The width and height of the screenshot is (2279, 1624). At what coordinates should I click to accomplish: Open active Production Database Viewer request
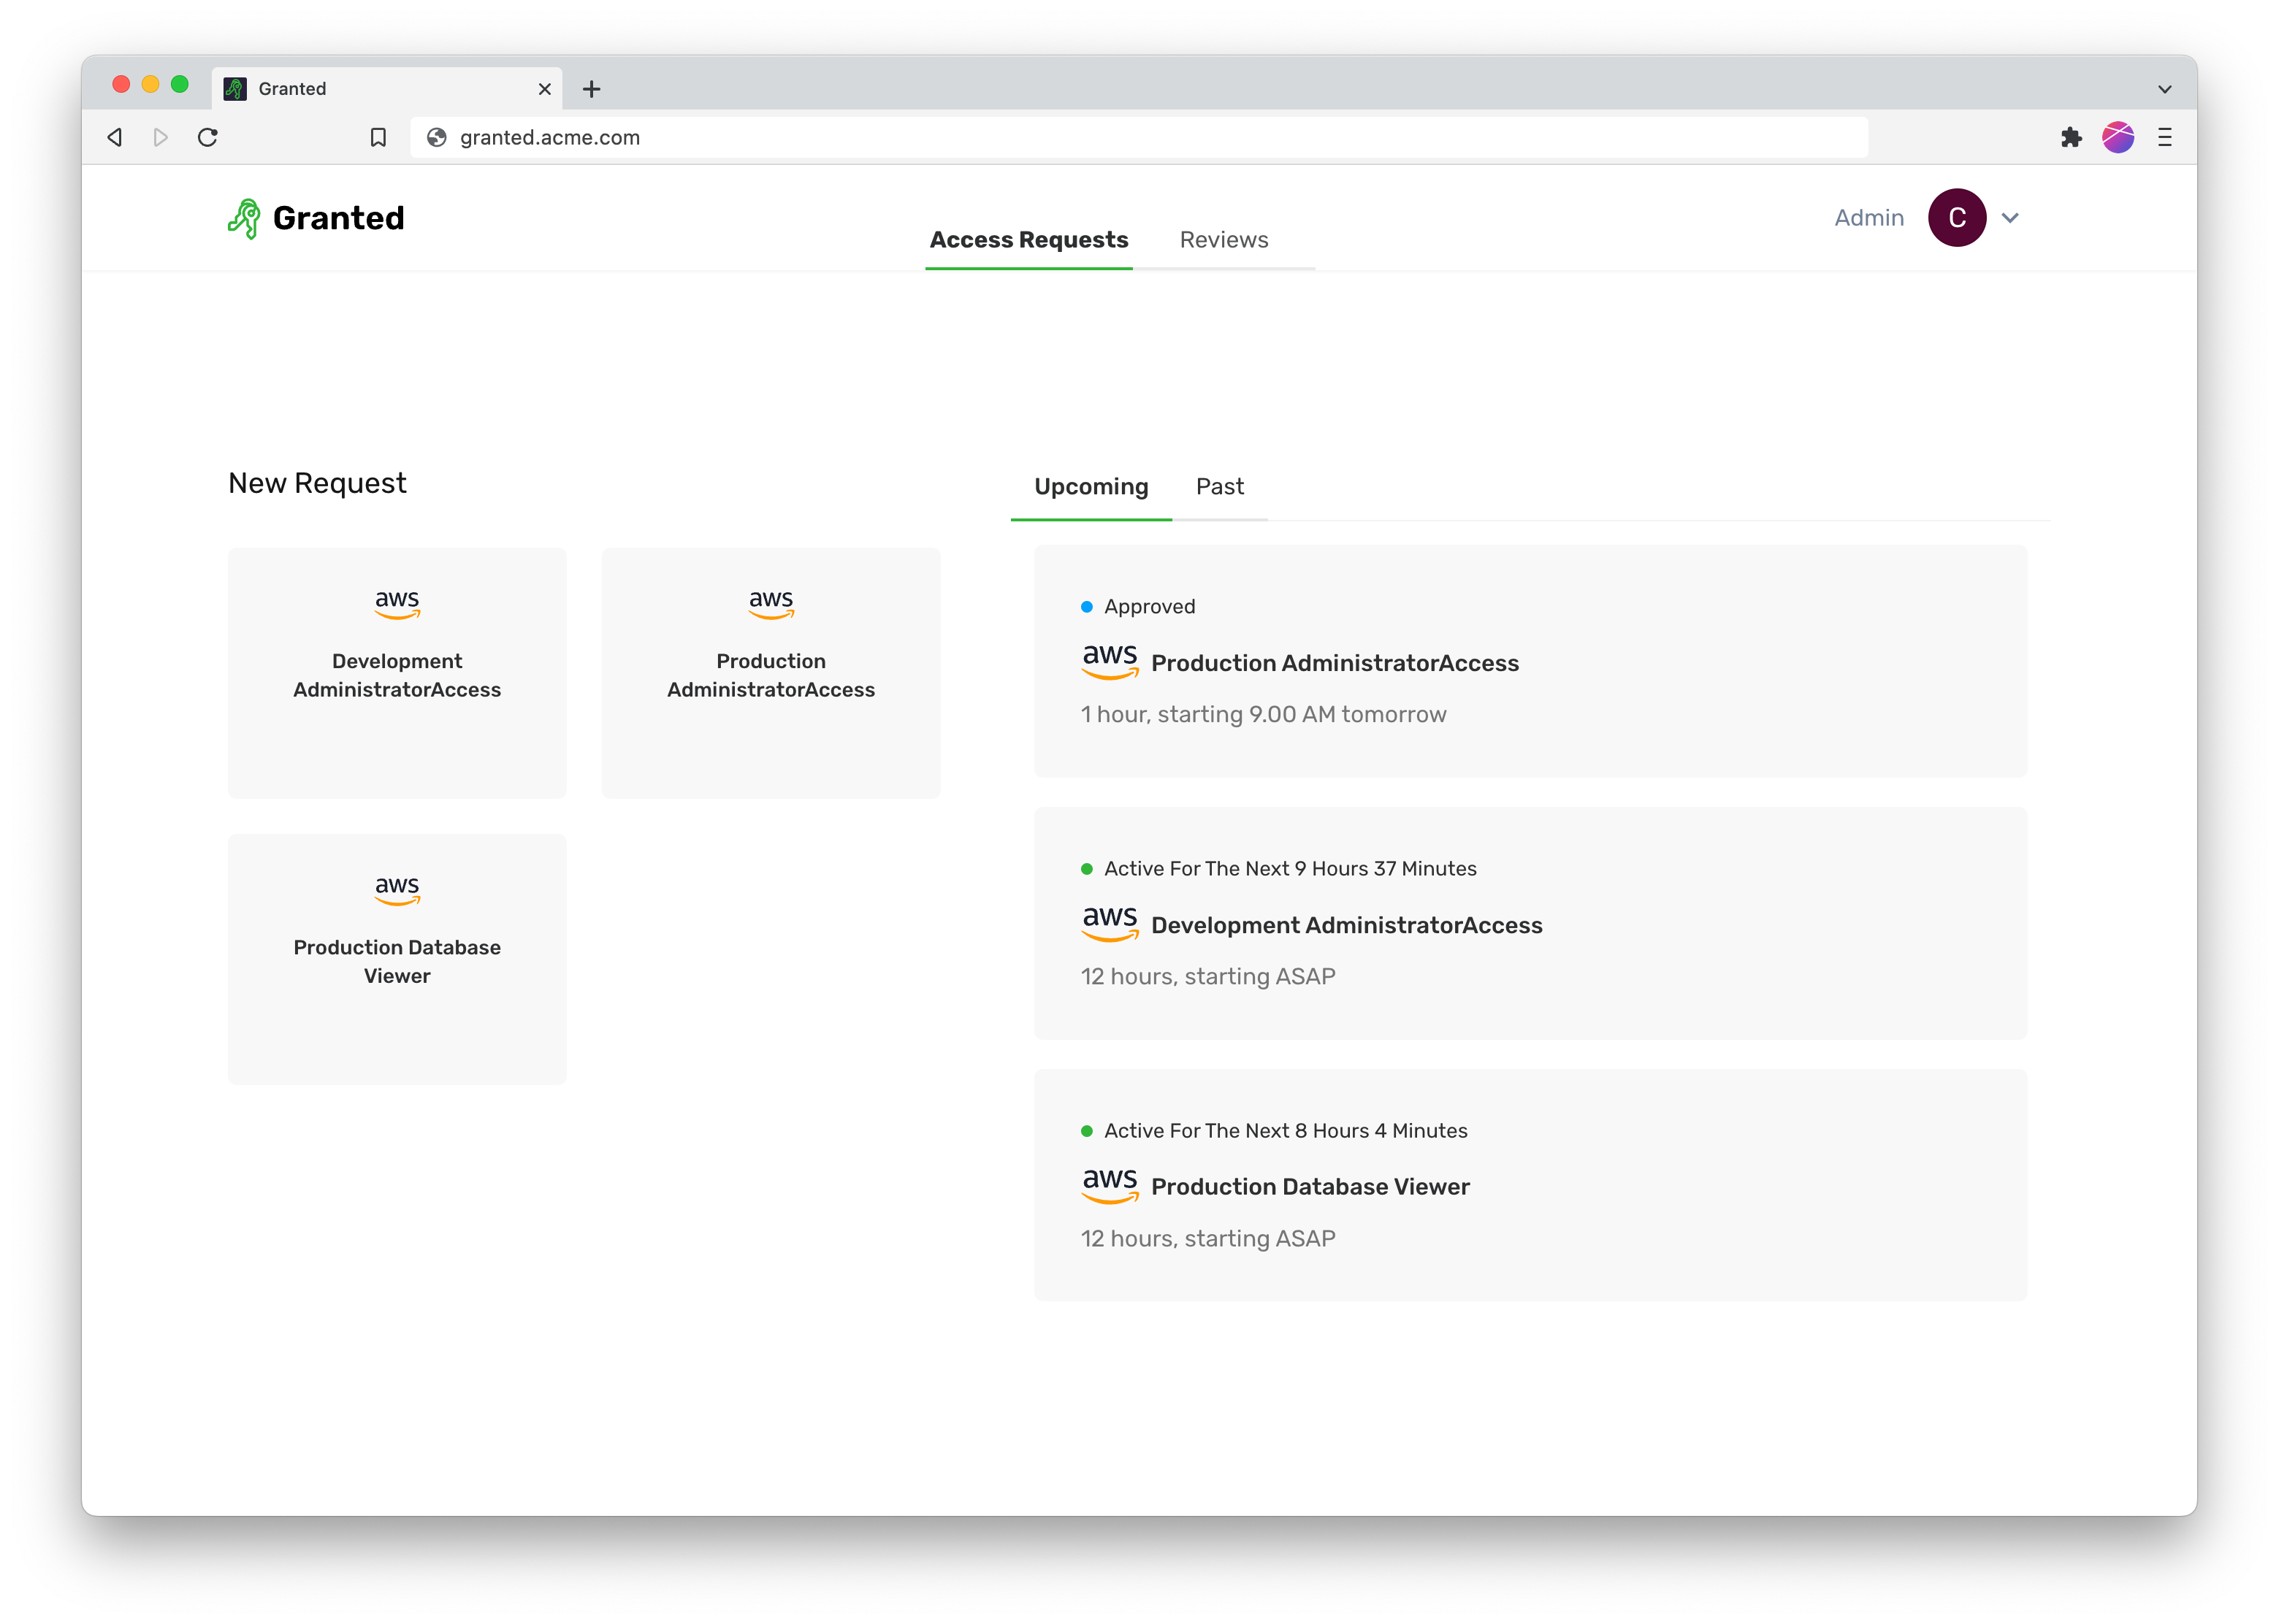[1530, 1185]
